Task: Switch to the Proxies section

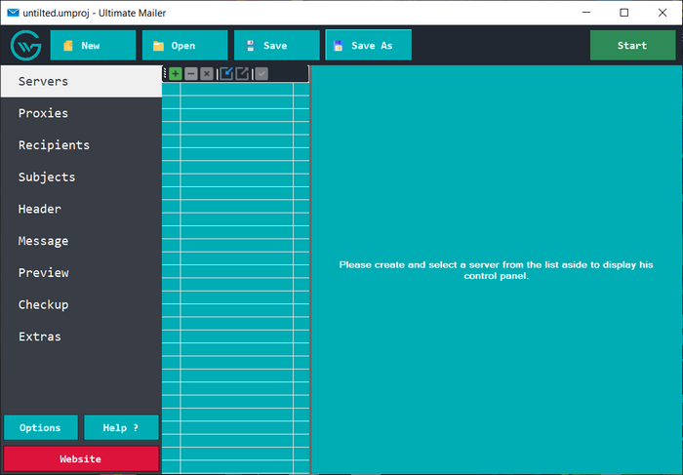Action: (x=43, y=113)
